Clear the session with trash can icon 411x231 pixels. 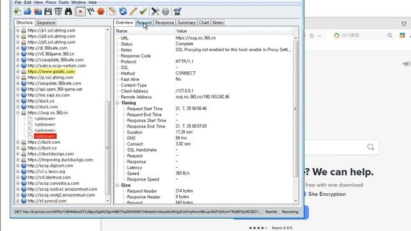tap(58, 12)
